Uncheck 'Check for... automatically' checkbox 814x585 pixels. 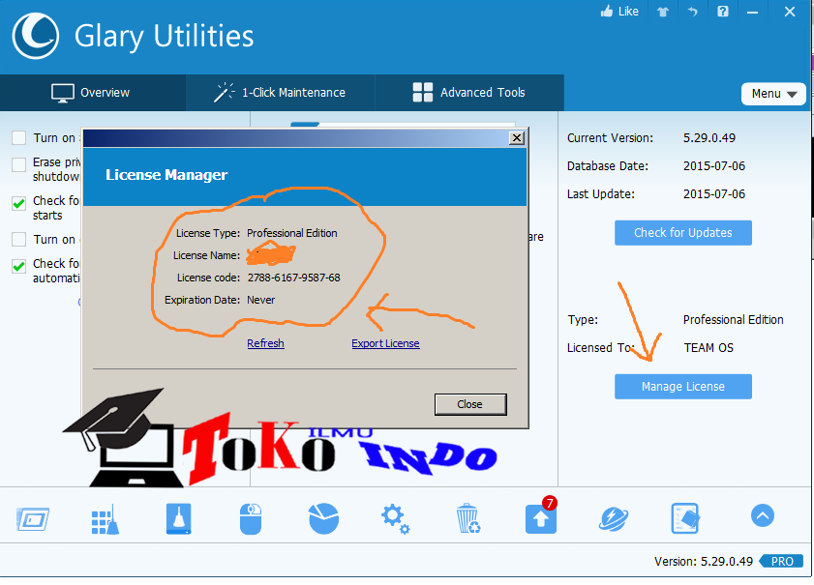click(x=18, y=266)
